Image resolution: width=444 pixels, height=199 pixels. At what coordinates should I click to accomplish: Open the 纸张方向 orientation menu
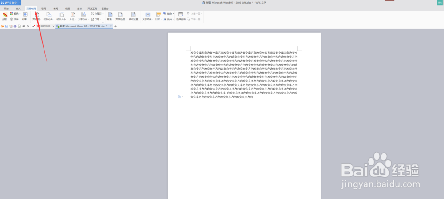[49, 16]
